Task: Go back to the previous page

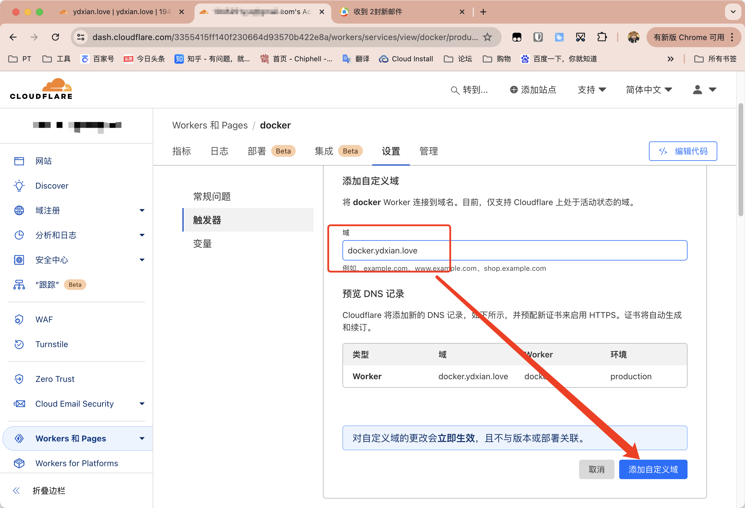Action: (13, 37)
